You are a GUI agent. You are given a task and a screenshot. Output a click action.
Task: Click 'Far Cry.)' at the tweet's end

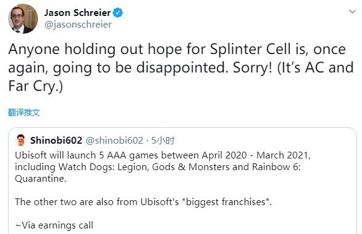point(36,86)
